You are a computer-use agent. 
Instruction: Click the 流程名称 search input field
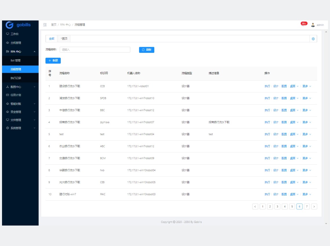(x=95, y=50)
